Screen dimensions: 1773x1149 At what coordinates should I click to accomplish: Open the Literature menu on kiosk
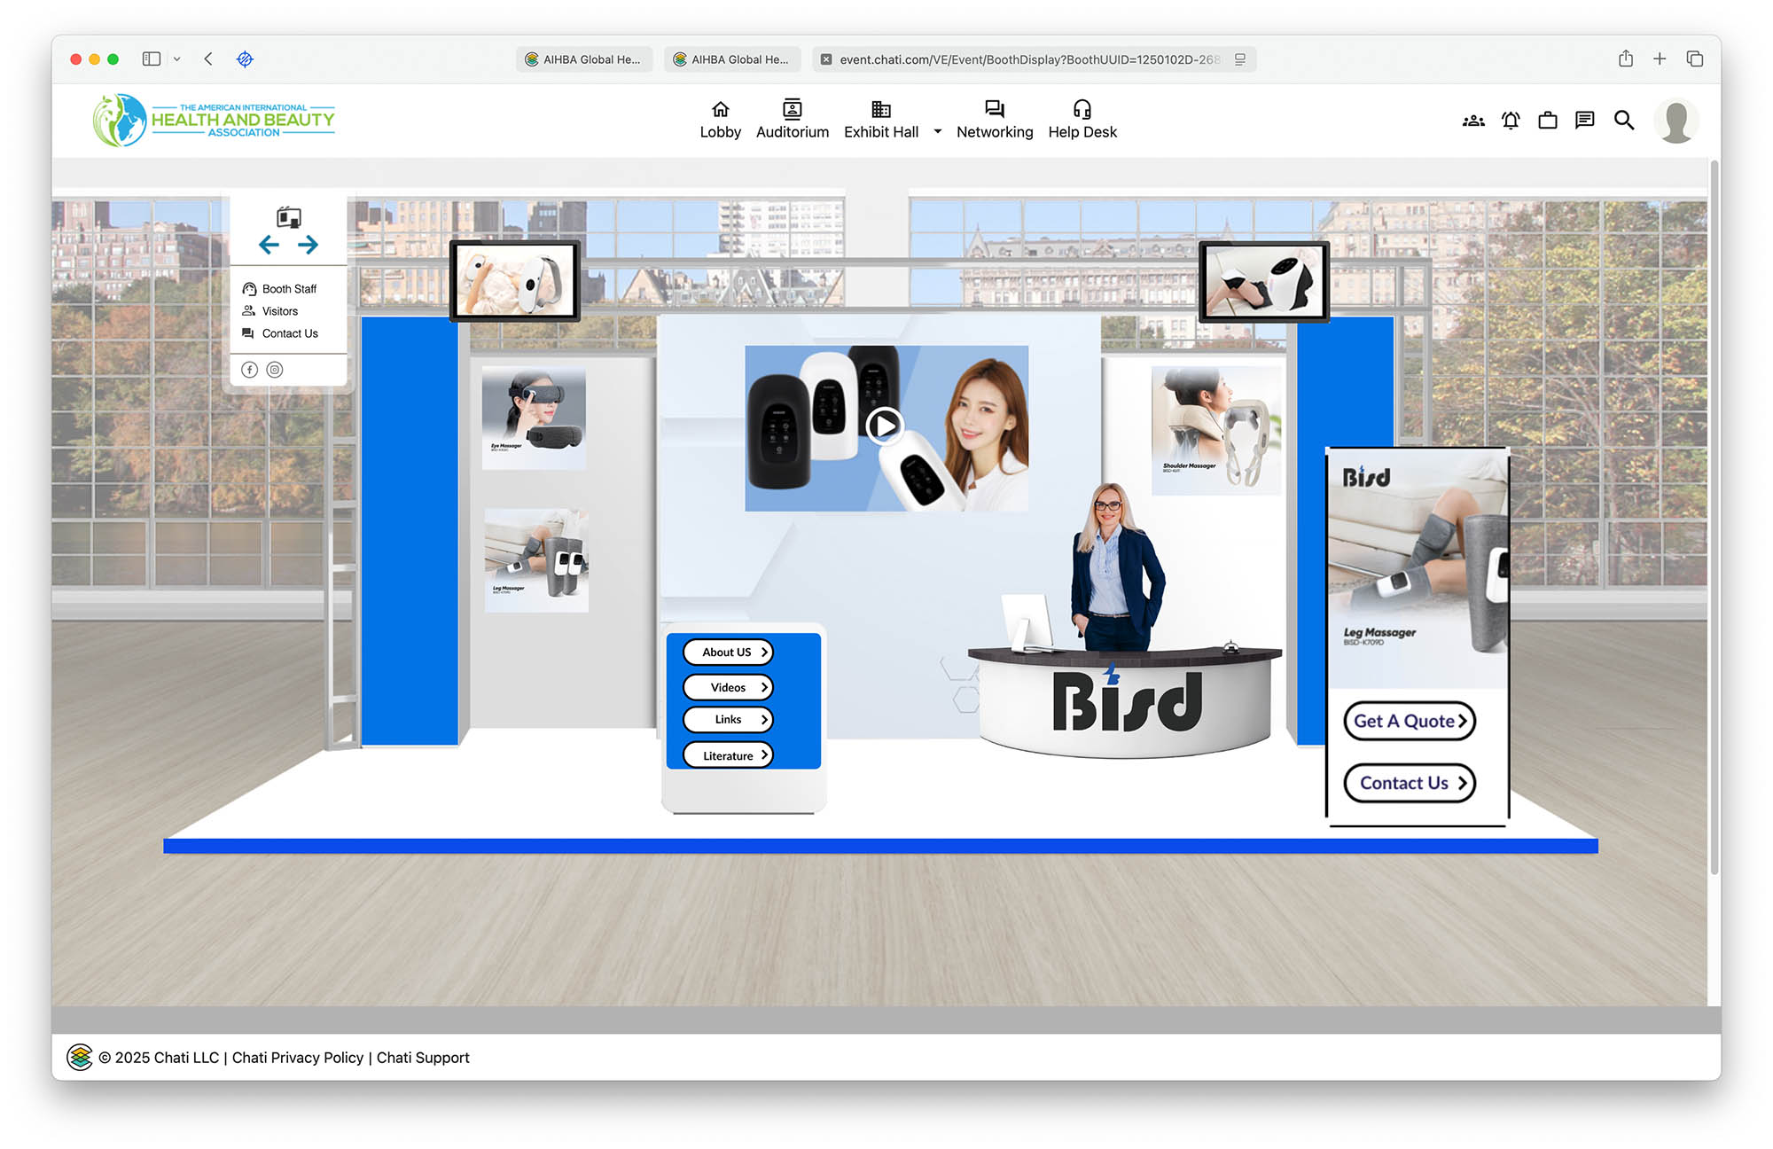[x=728, y=755]
